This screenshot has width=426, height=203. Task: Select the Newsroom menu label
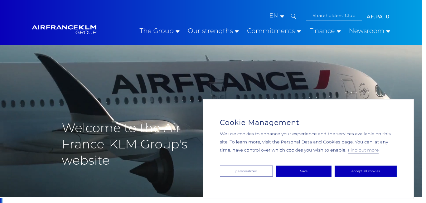click(x=366, y=31)
